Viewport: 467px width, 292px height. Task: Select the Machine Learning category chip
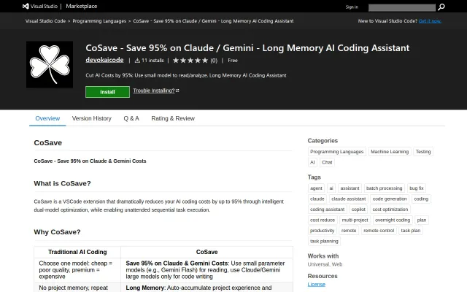pyautogui.click(x=390, y=152)
